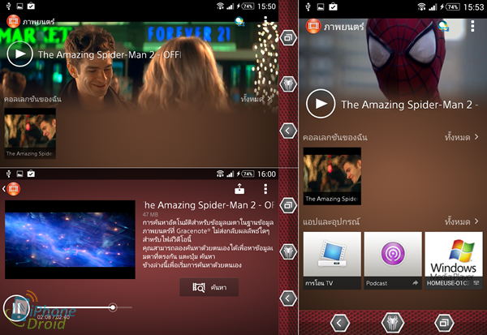Tap Spider-Man home nav button of detail screen
Image resolution: width=487 pixels, height=335 pixels.
288,251
